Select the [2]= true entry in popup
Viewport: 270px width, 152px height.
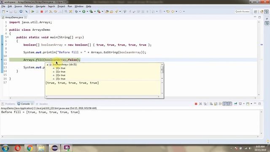tap(60, 75)
